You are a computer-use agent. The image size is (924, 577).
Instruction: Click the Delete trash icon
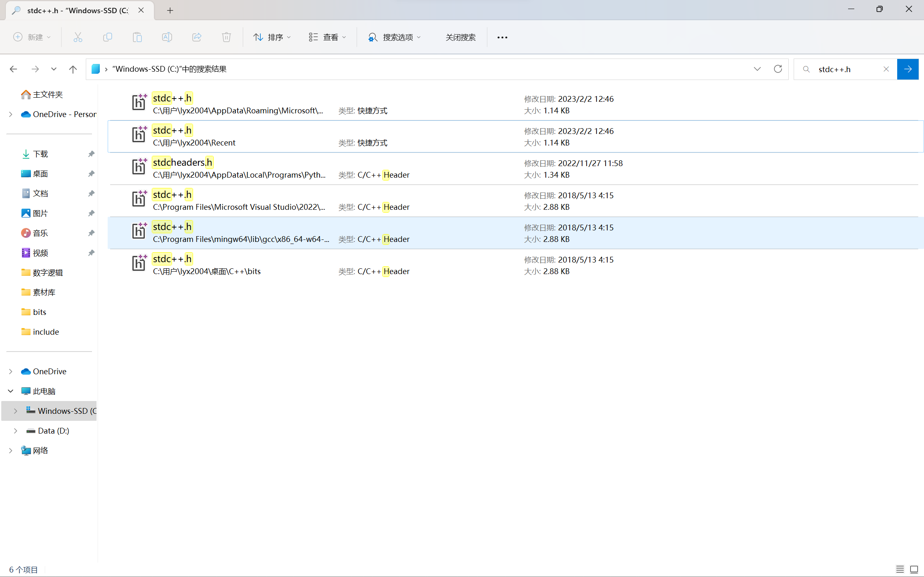point(226,37)
